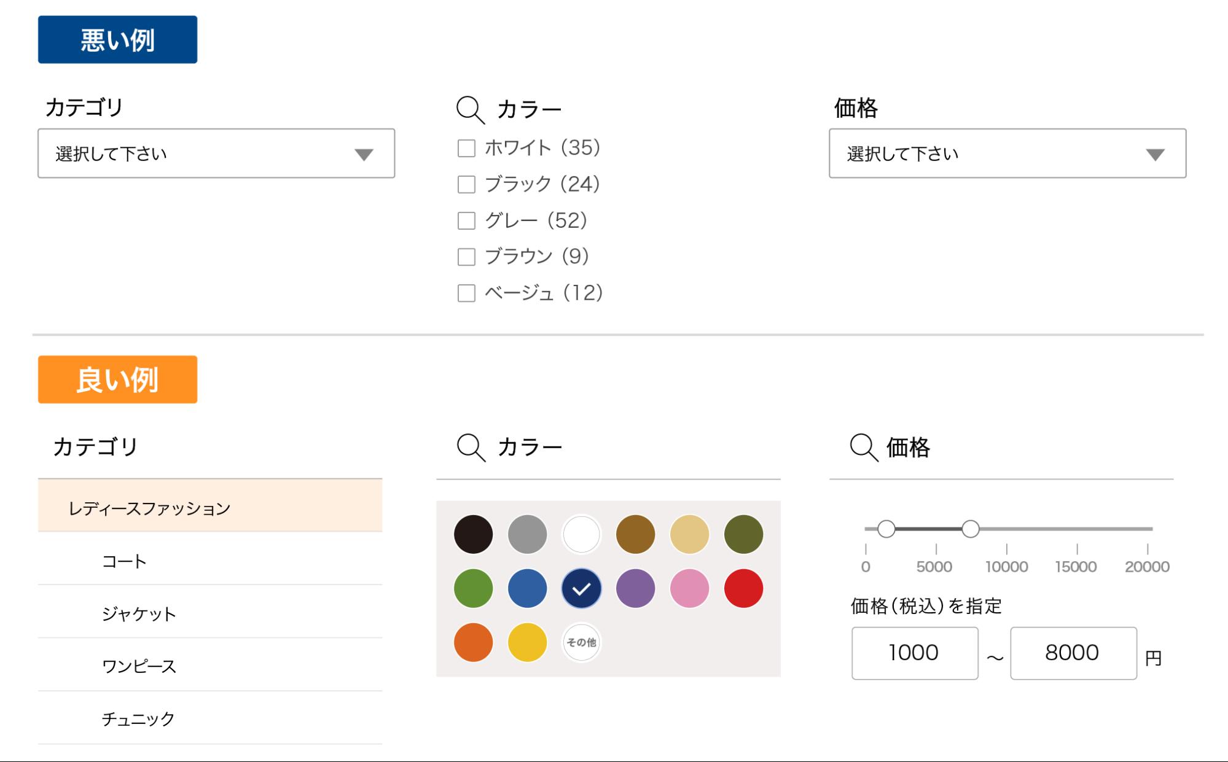Click magnifier icon beside 価格 heading
Image resolution: width=1228 pixels, height=762 pixels.
[863, 447]
